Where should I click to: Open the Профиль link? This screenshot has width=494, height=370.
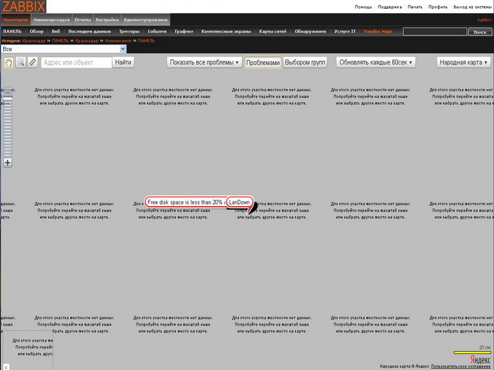(438, 7)
